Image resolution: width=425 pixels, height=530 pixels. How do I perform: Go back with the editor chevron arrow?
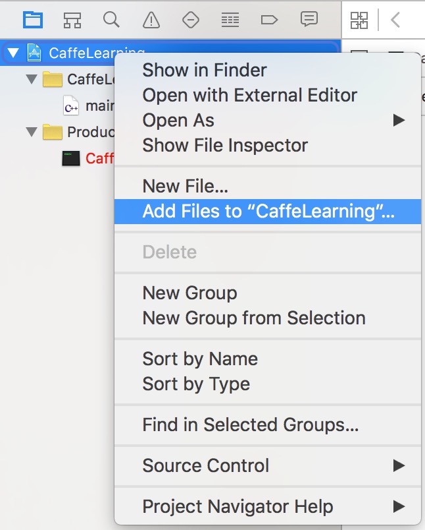coord(395,20)
